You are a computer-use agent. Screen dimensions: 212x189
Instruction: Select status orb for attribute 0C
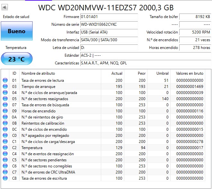pyautogui.click(x=5, y=129)
